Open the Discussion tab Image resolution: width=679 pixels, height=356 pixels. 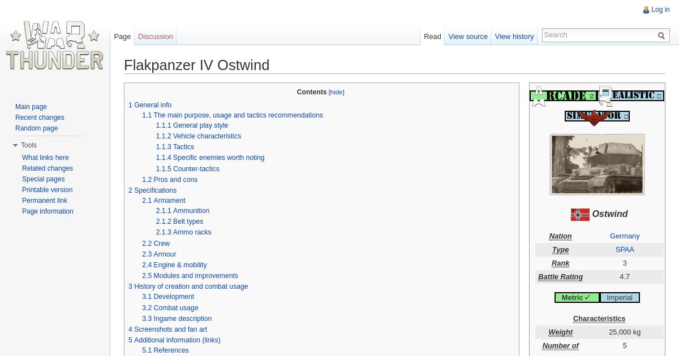point(156,36)
